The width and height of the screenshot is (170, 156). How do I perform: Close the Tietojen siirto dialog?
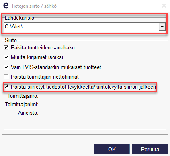(164, 6)
